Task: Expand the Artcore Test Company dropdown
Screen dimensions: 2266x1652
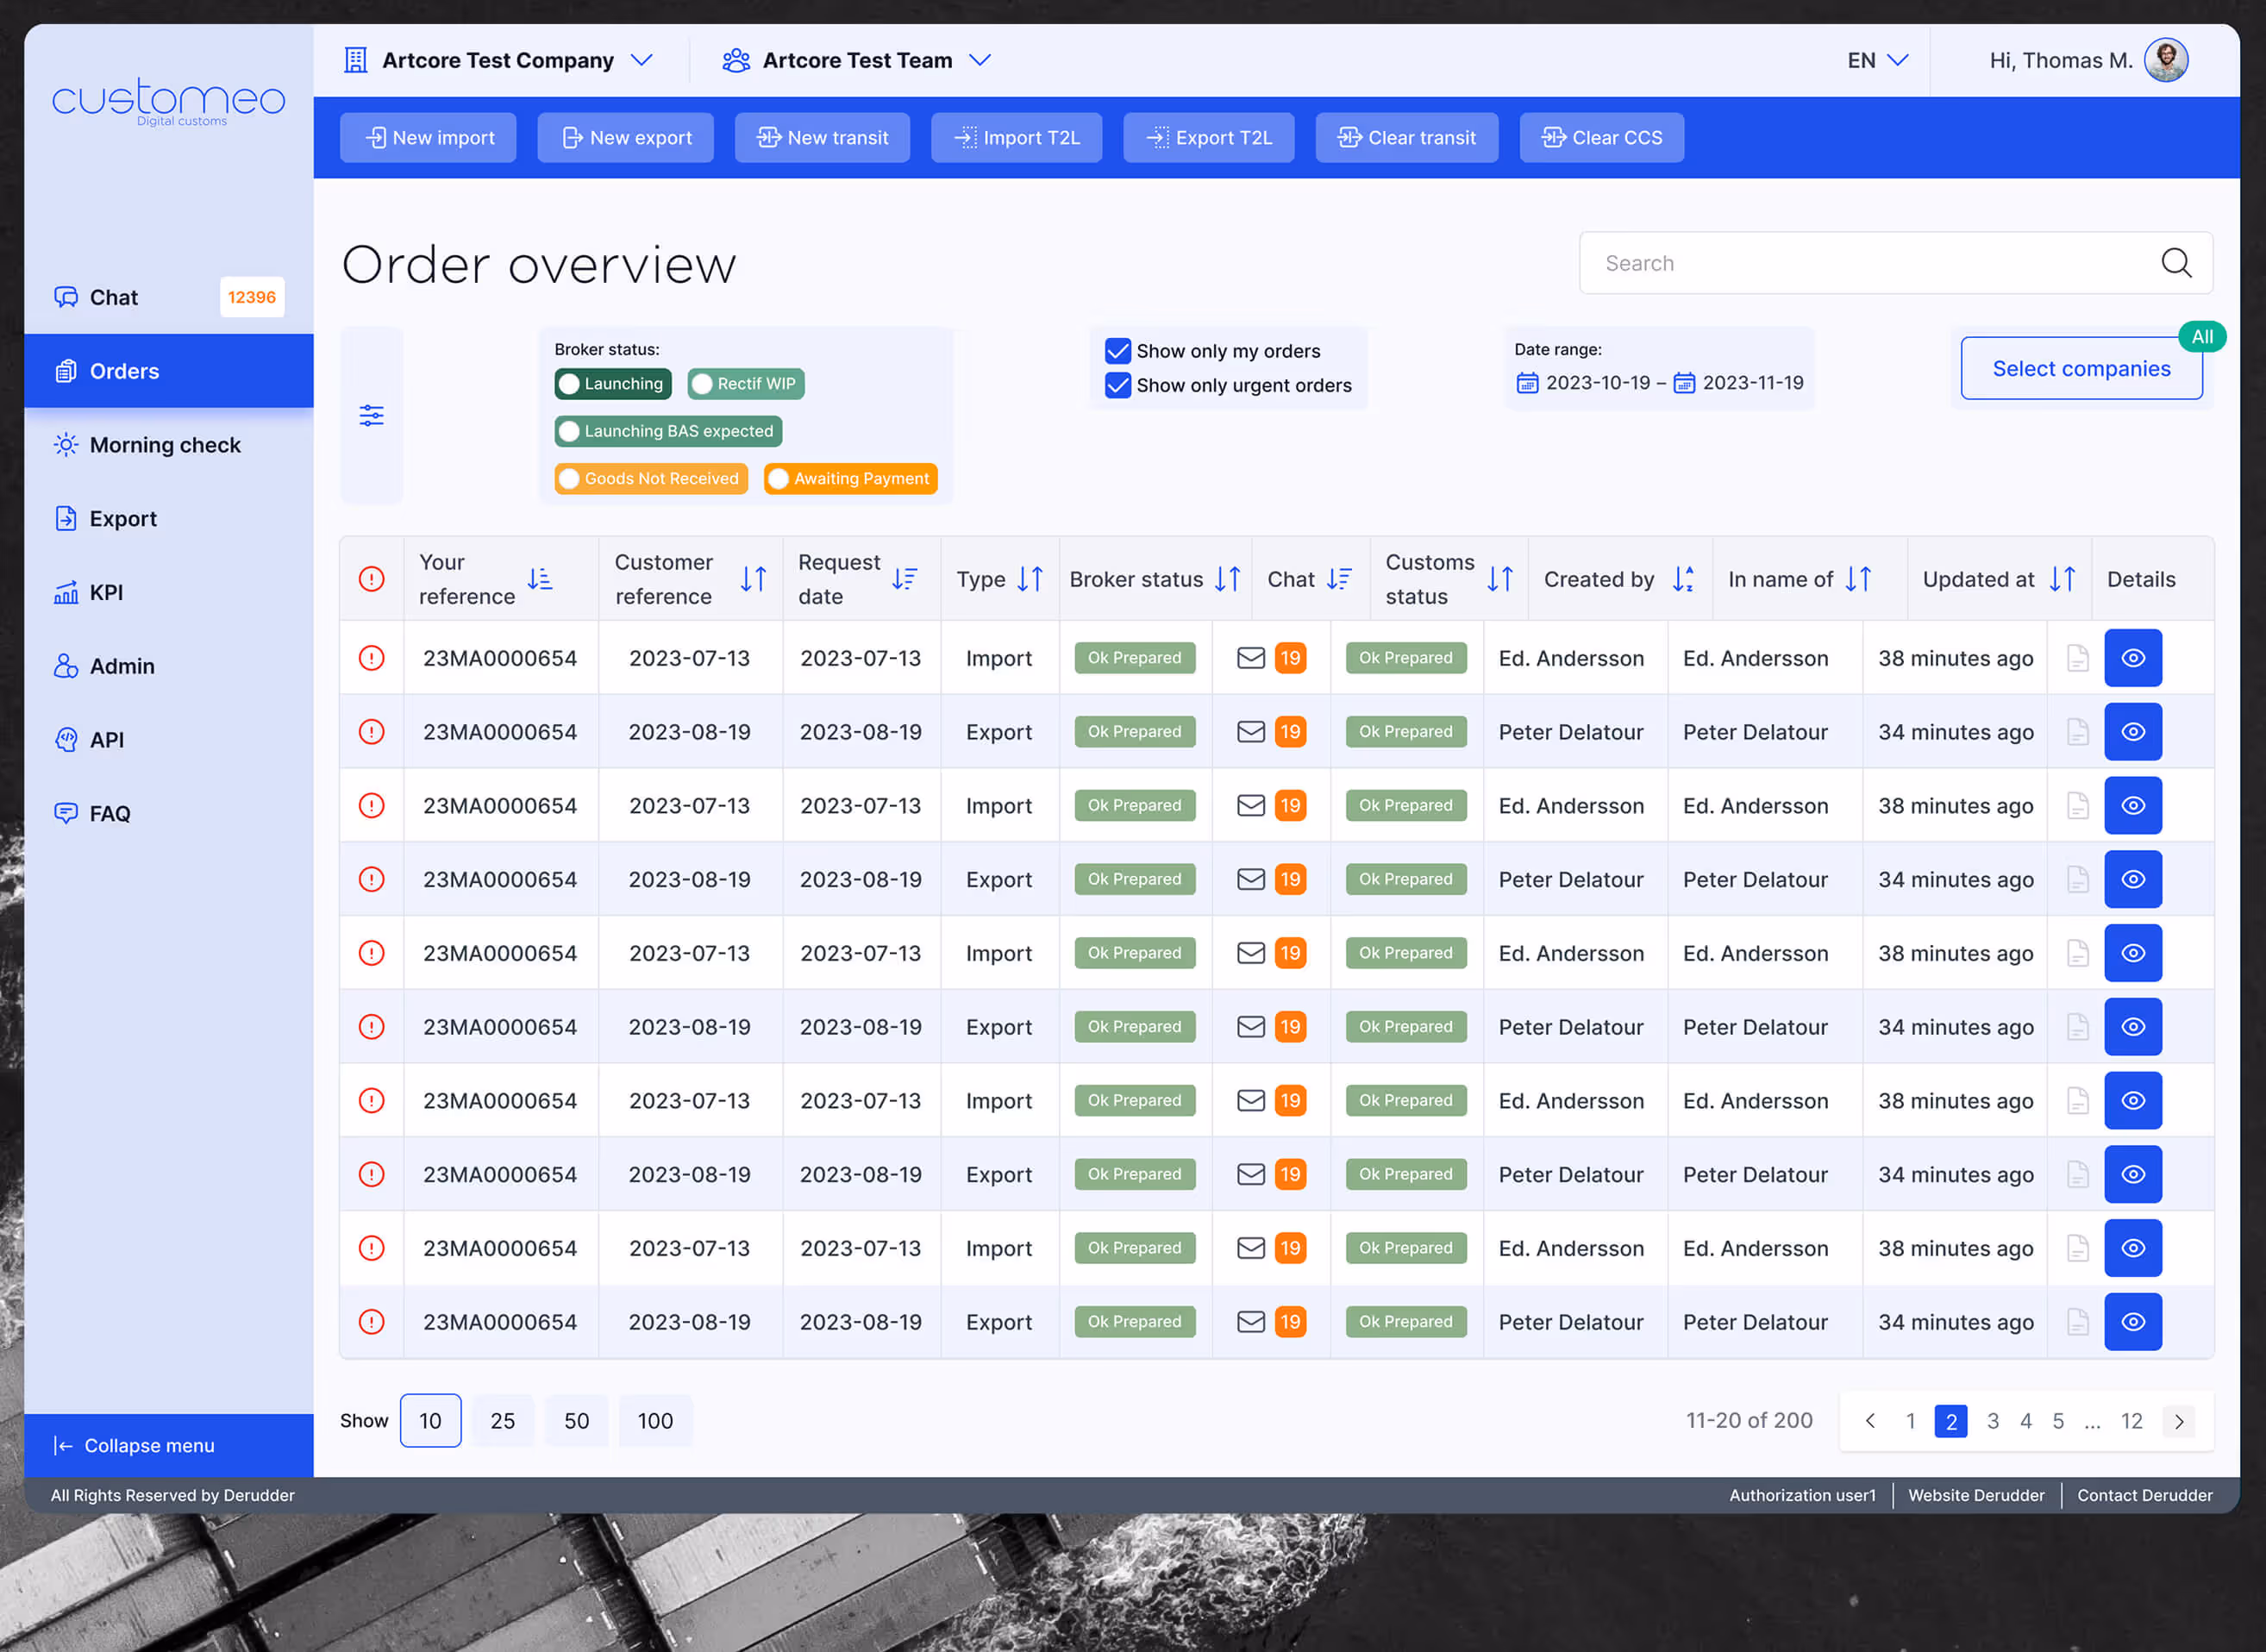Action: [x=641, y=60]
